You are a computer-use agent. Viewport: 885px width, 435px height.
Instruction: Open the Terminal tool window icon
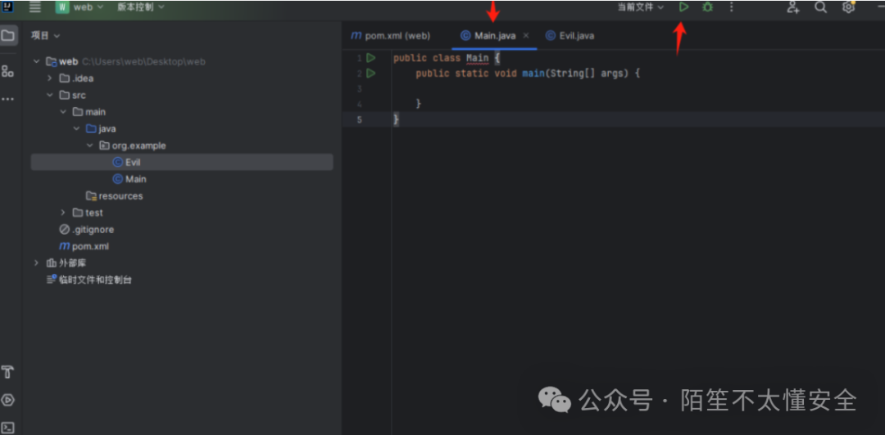(8, 427)
